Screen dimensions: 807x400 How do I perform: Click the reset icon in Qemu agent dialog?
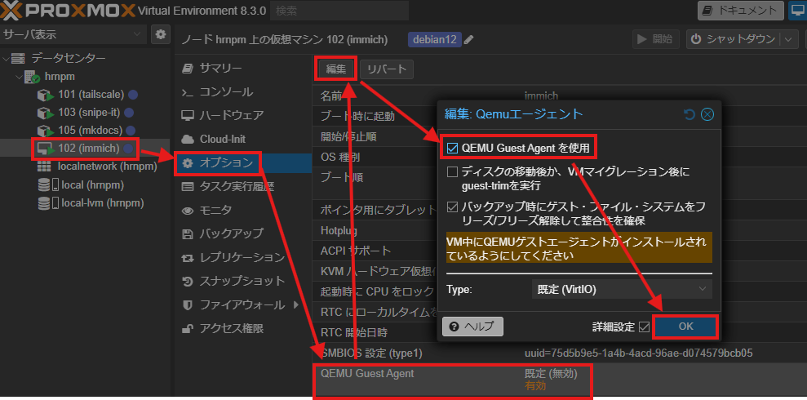(689, 114)
